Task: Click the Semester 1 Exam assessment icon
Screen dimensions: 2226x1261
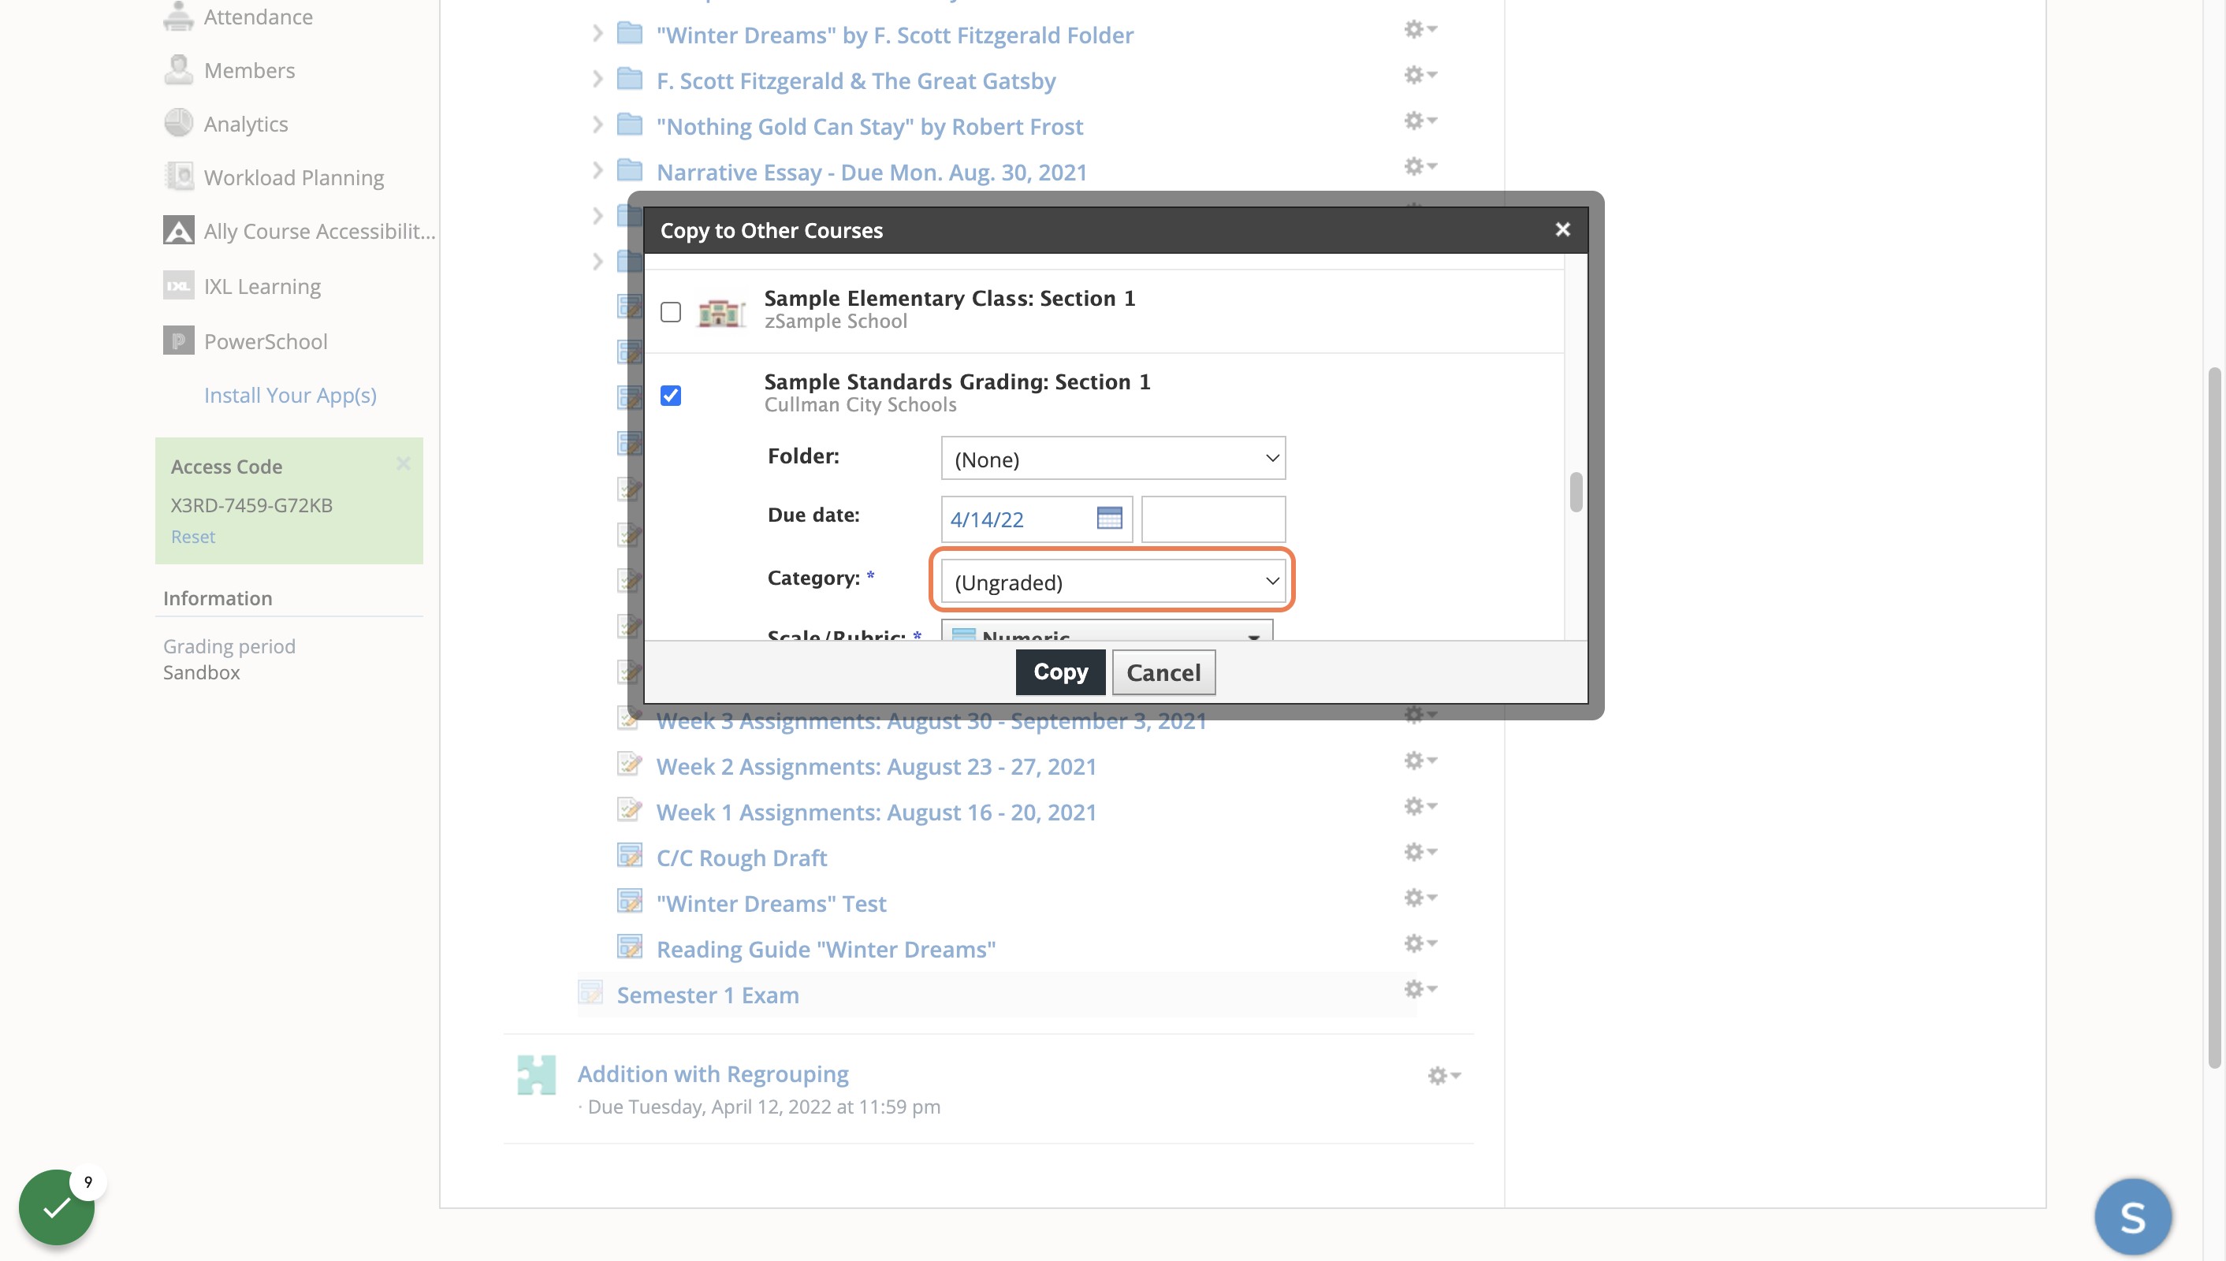Action: pos(590,992)
